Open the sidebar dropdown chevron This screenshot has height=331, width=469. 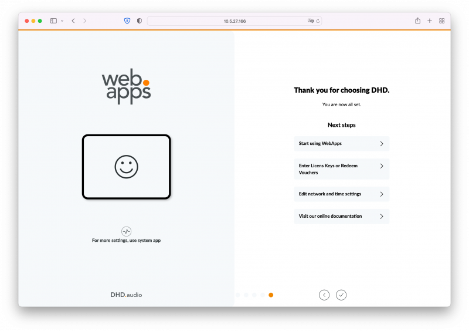pos(62,21)
